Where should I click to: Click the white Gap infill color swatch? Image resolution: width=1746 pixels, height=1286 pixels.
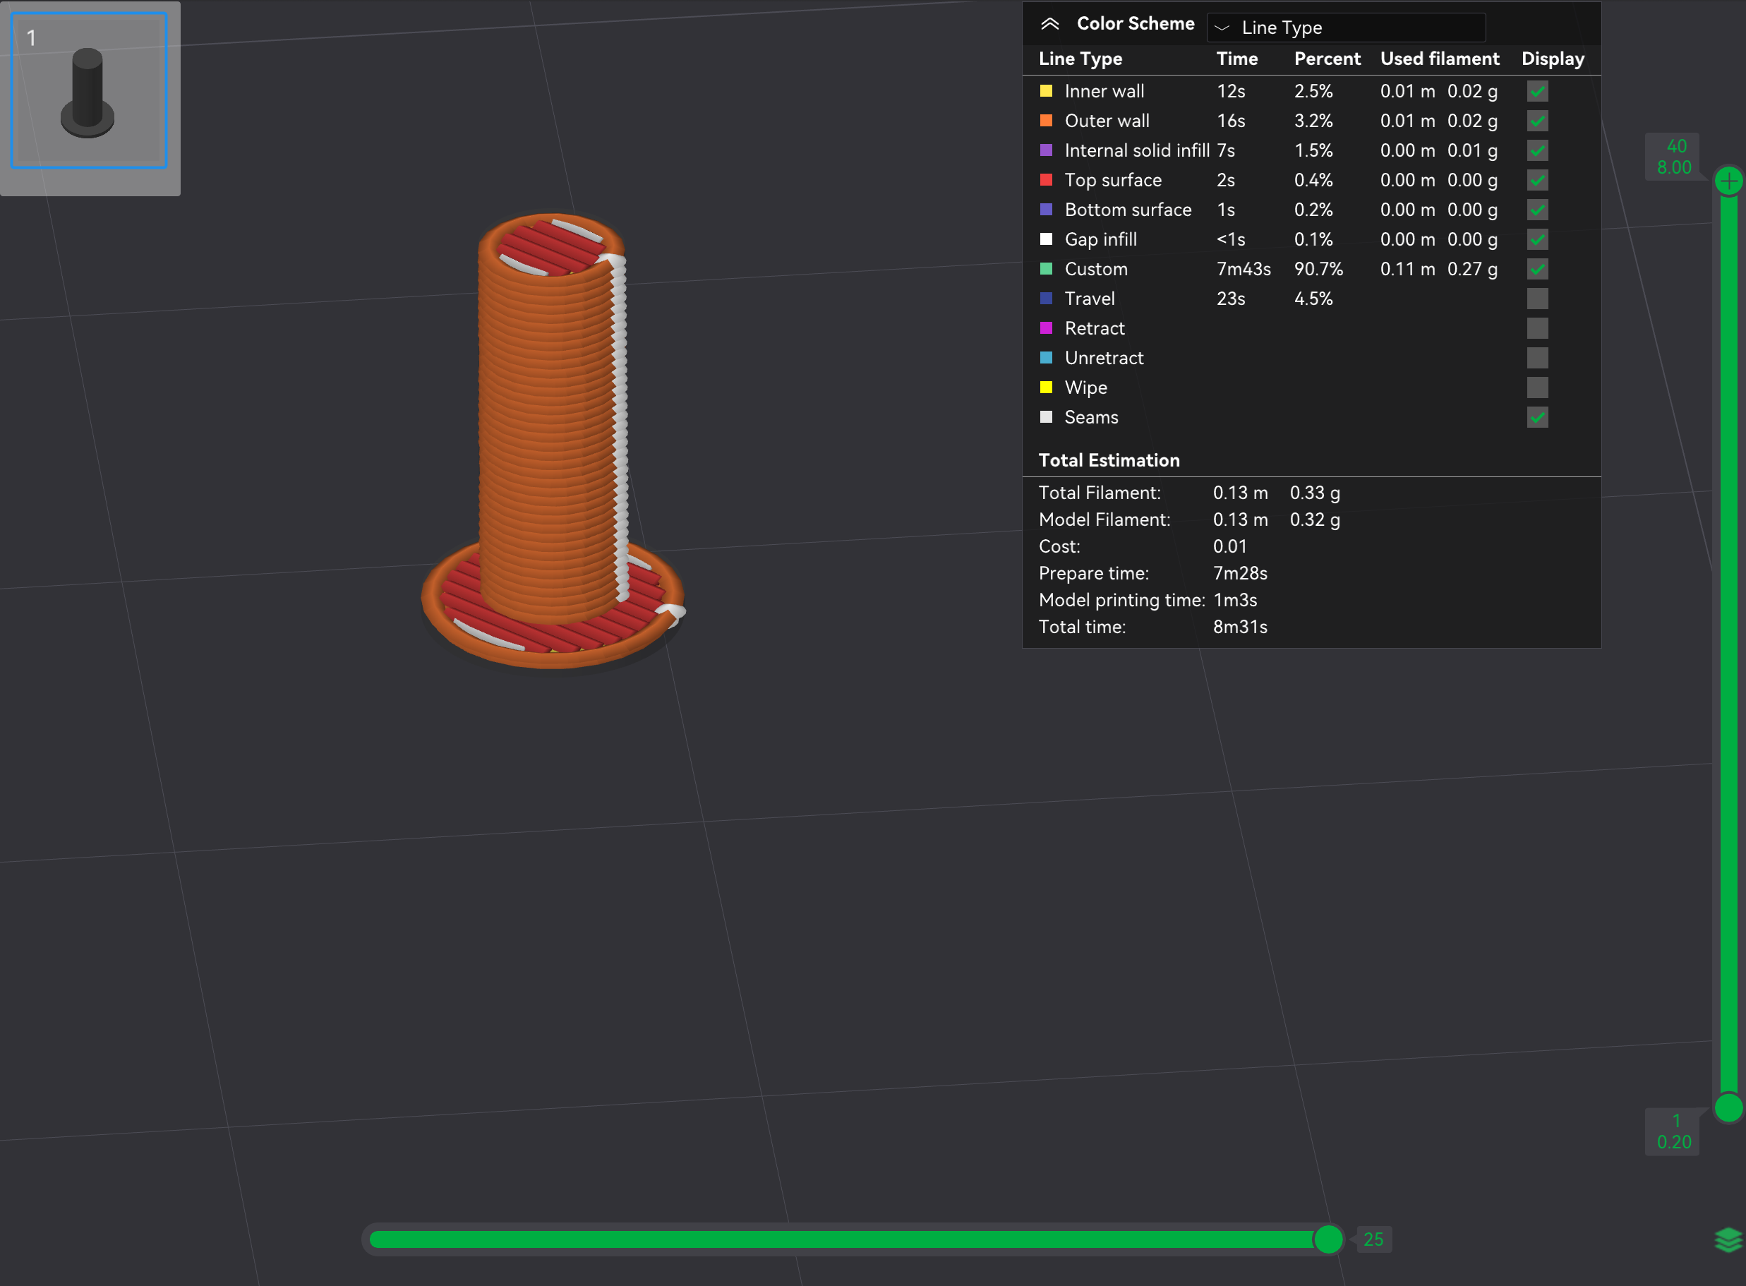pyautogui.click(x=1045, y=239)
